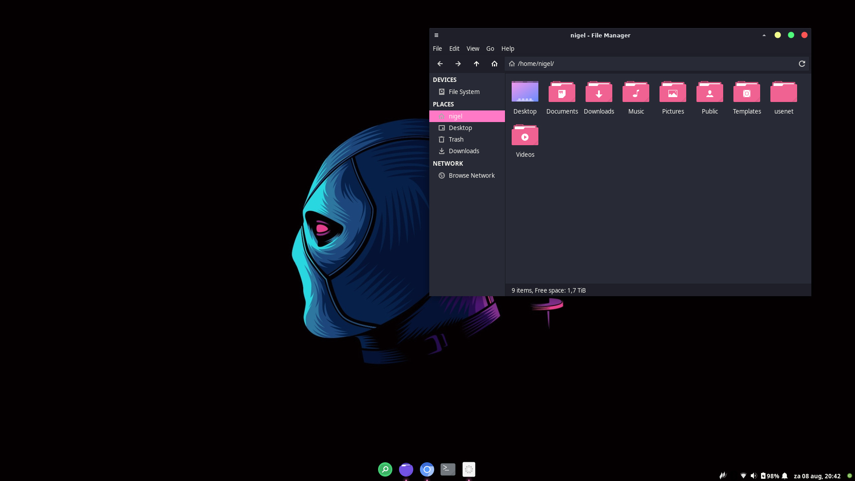Select File System under Devices
Screen dimensions: 855x481
464,92
